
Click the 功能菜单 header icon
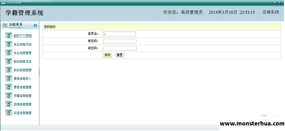coord(5,25)
